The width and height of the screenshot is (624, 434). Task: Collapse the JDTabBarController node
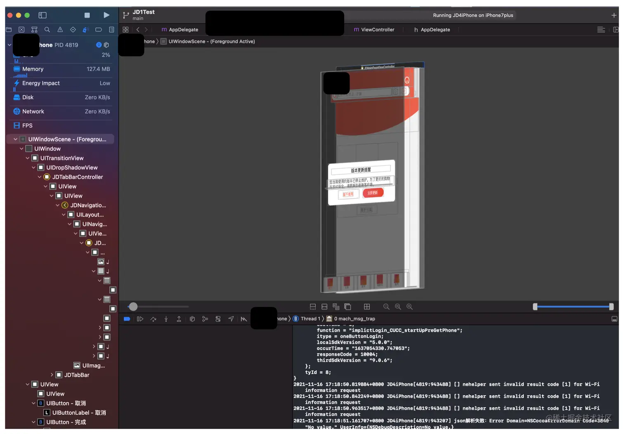40,177
